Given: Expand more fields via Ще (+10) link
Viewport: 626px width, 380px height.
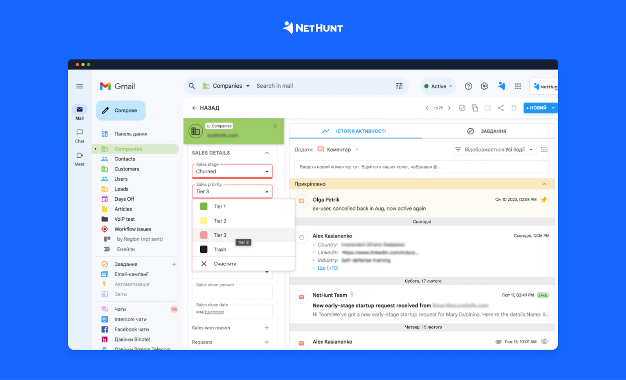Looking at the screenshot, I should coord(328,268).
